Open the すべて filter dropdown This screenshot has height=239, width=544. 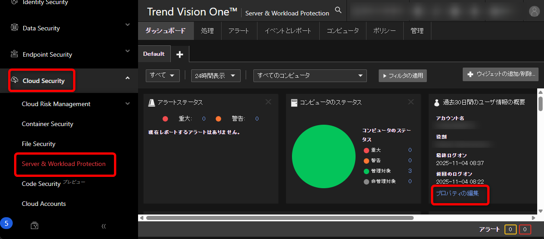[163, 76]
